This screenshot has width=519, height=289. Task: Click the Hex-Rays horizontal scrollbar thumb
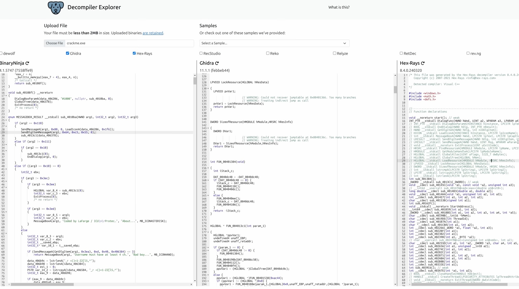459,284
